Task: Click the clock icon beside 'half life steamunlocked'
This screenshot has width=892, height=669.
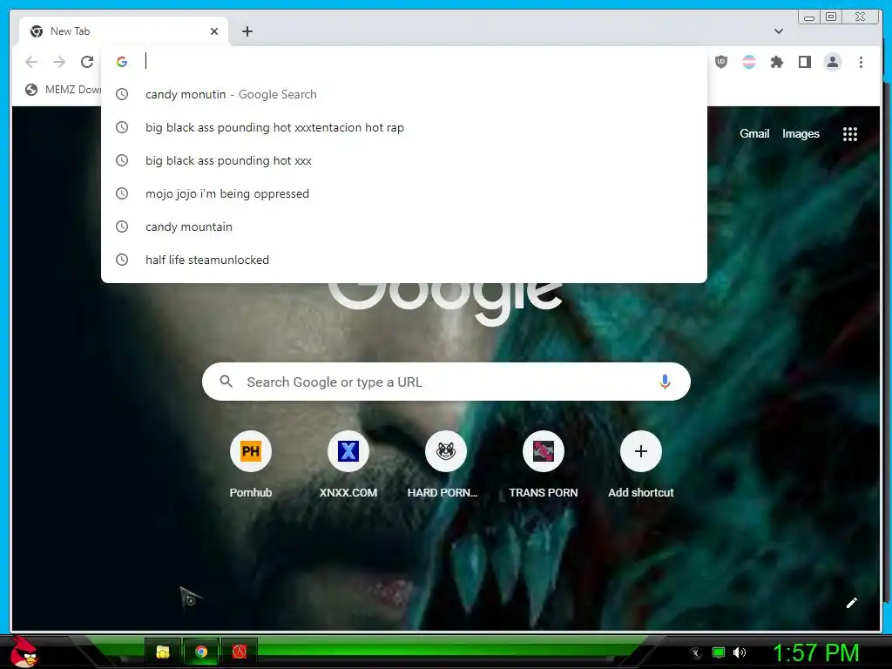Action: (122, 260)
